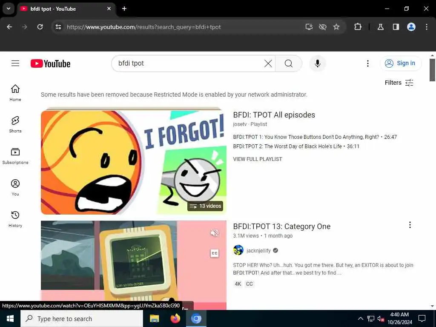Open the search Filters
436x327 pixels.
pos(399,83)
